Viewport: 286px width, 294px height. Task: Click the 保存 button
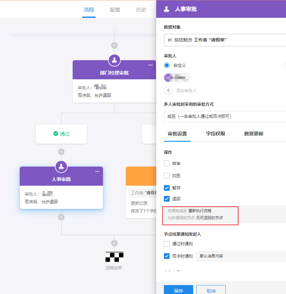click(x=179, y=290)
